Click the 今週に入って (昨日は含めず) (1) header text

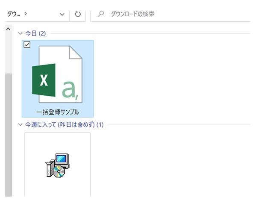pyautogui.click(x=64, y=125)
